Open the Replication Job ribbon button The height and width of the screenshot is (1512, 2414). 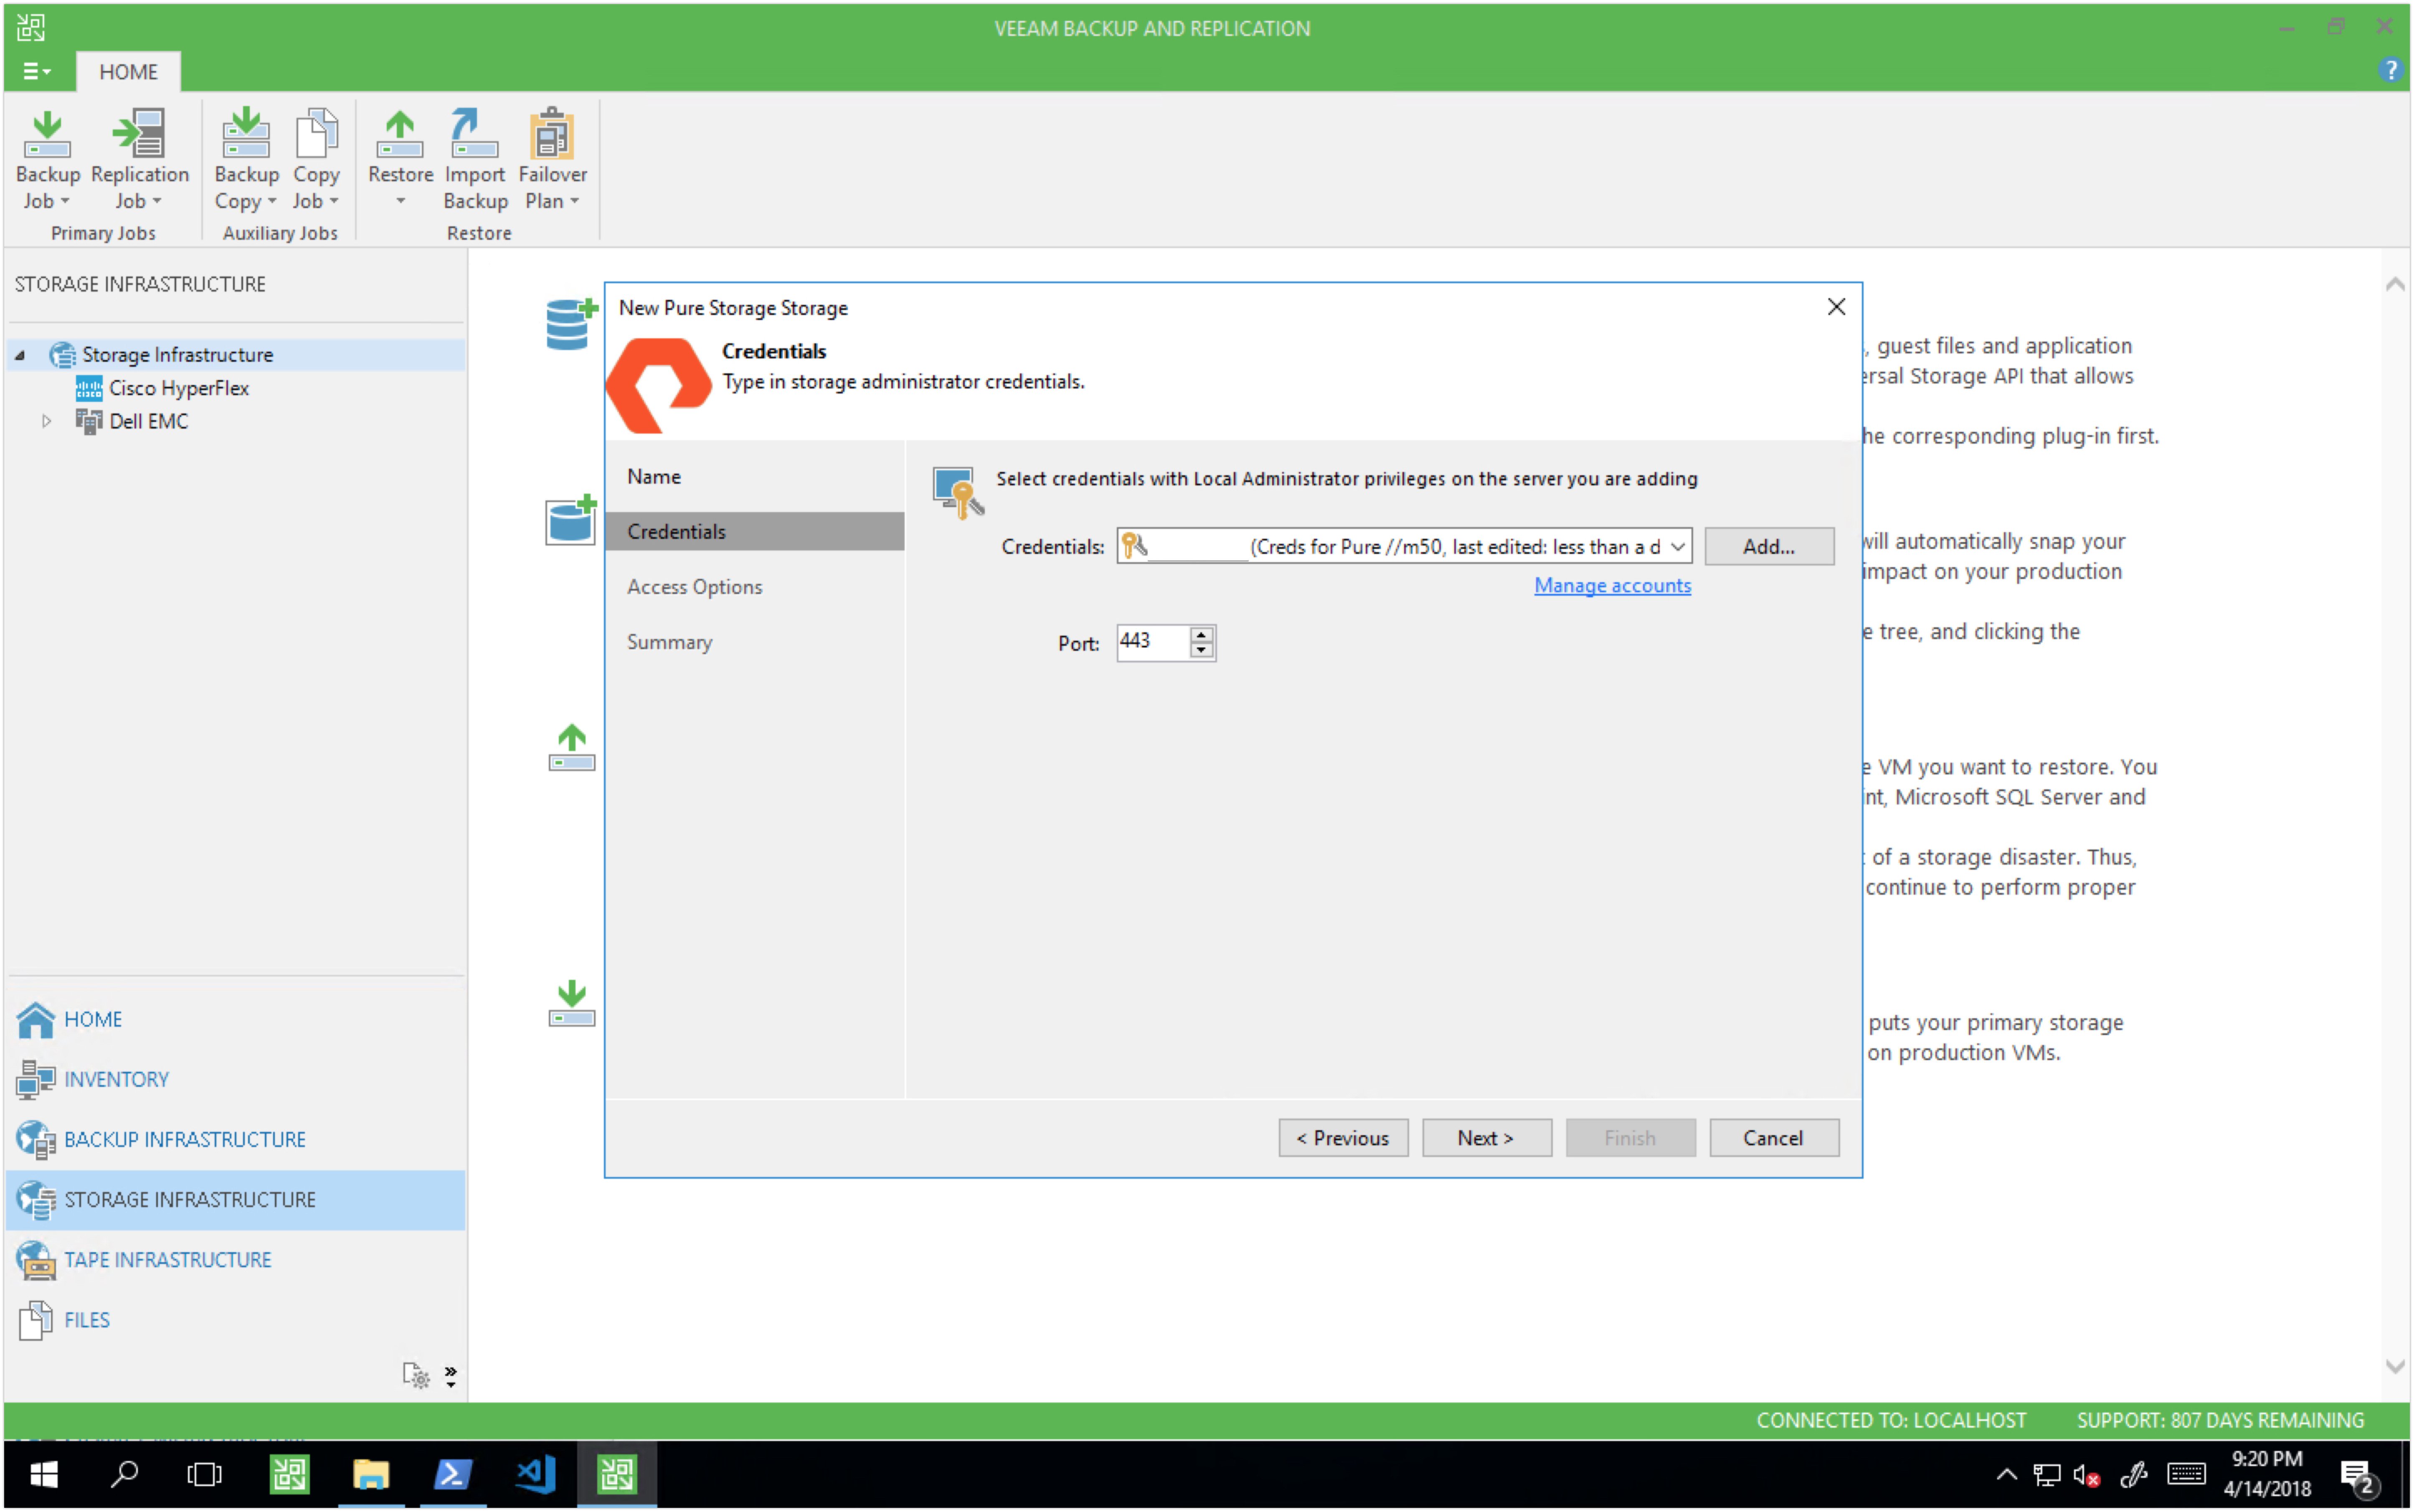point(139,160)
